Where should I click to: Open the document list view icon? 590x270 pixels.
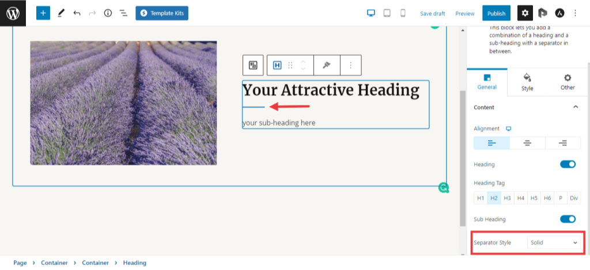click(x=123, y=13)
